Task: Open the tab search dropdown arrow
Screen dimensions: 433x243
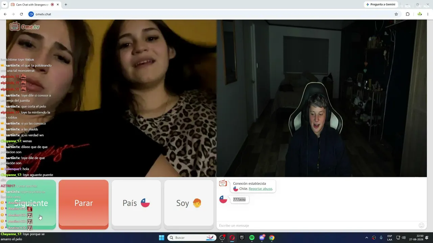Action: coord(4,5)
